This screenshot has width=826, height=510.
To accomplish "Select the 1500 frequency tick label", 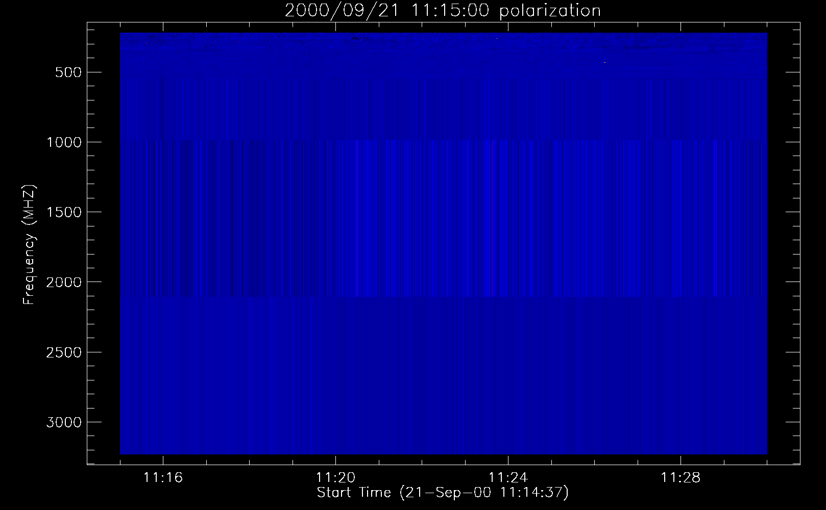I will [x=64, y=212].
